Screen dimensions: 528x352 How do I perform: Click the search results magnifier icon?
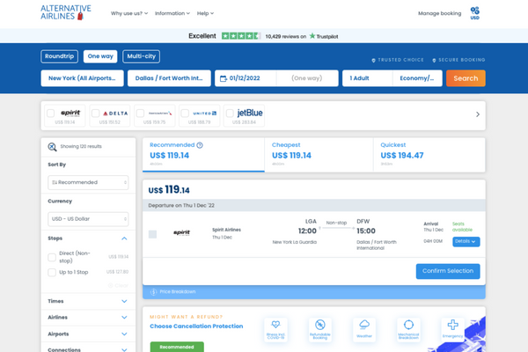click(52, 147)
